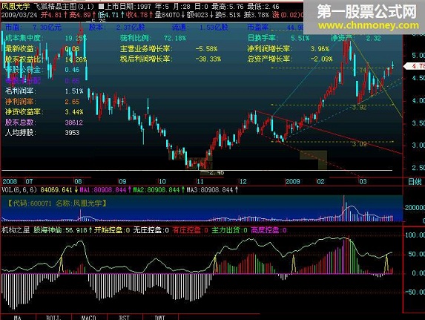425x320 pixels.
Task: Click the 税后利润增长率 value -38.33%
Action: [x=208, y=59]
